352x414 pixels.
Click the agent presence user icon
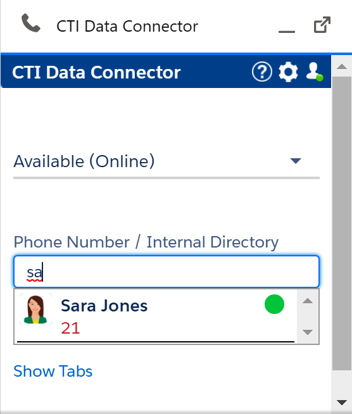click(315, 72)
